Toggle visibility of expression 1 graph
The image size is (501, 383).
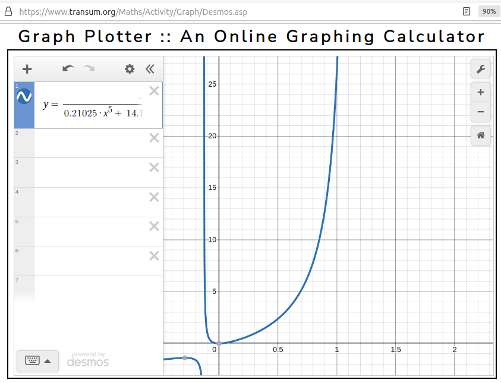(x=24, y=96)
